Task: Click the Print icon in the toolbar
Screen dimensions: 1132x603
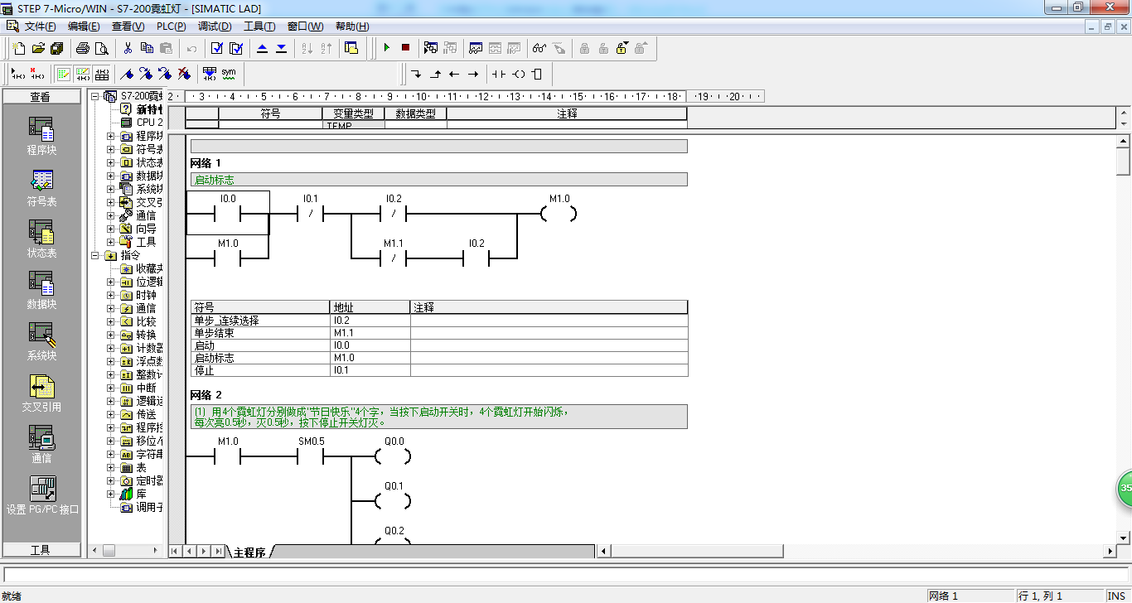Action: (83, 48)
